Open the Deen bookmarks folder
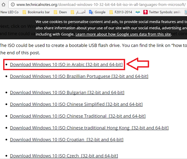The width and height of the screenshot is (187, 159). 60,12
